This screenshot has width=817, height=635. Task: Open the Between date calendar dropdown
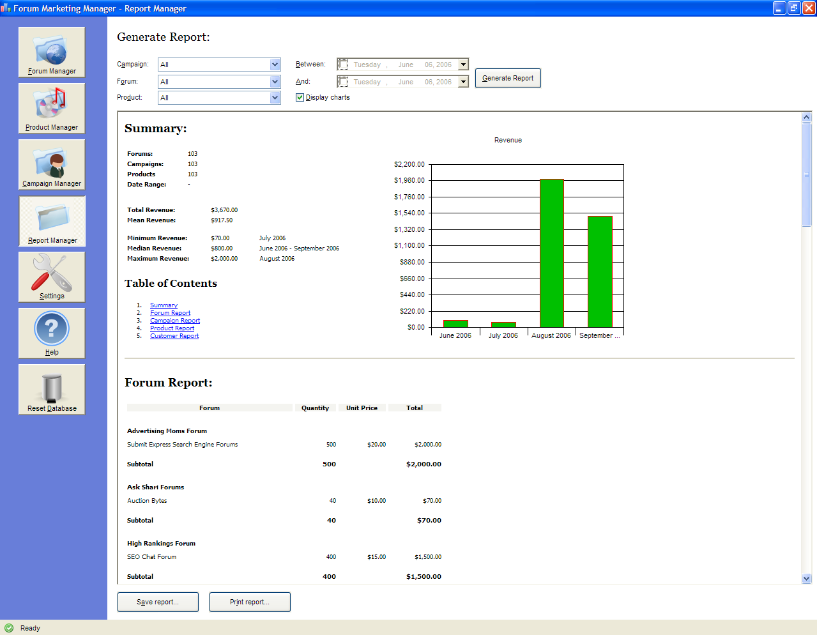click(464, 65)
